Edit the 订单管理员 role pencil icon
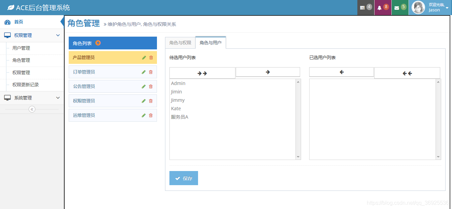This screenshot has width=452, height=209. (144, 72)
